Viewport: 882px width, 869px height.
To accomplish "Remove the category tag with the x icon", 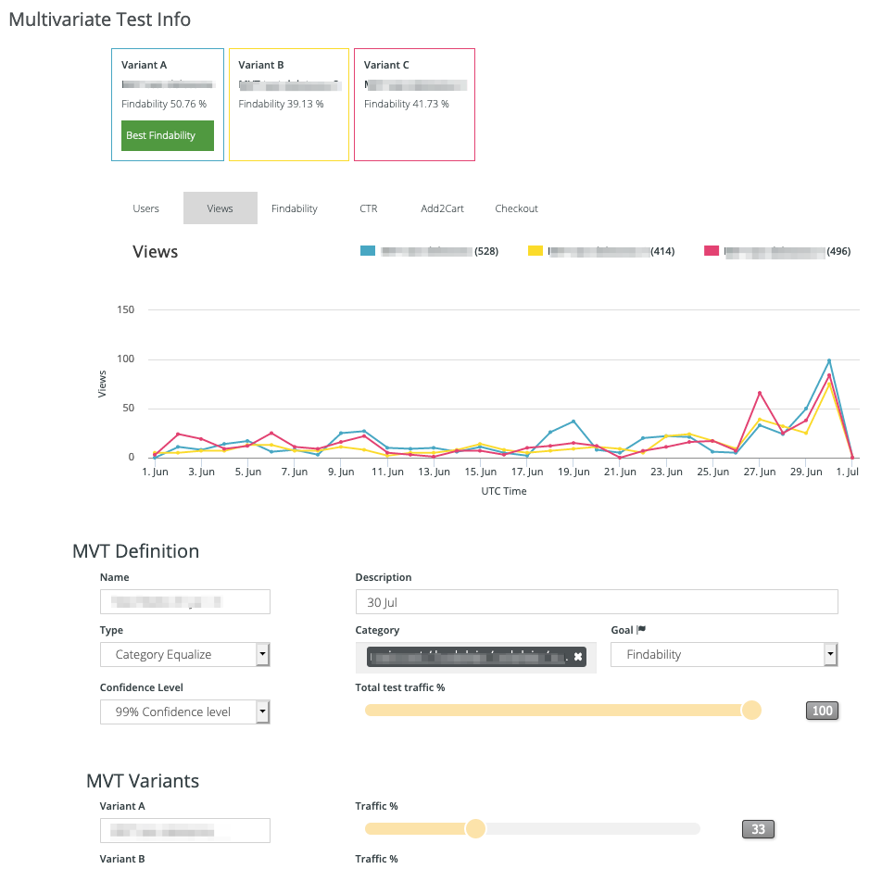I will (578, 657).
